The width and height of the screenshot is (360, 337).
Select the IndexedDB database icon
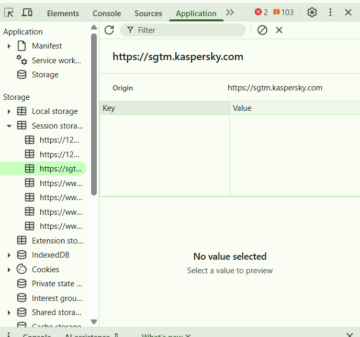[x=21, y=255]
